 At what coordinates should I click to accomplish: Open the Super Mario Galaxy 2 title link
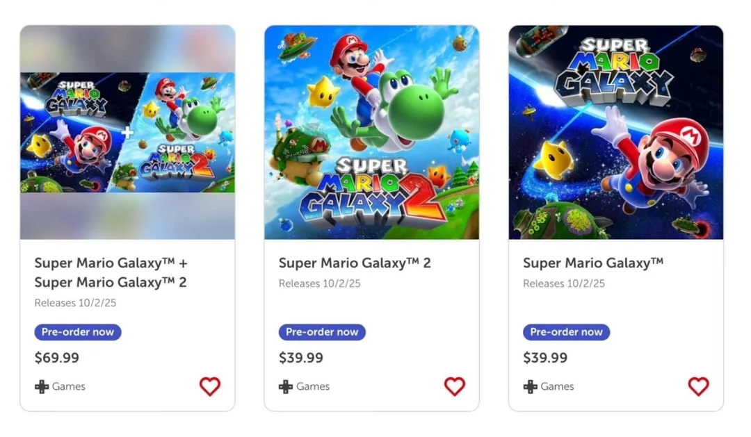click(355, 263)
